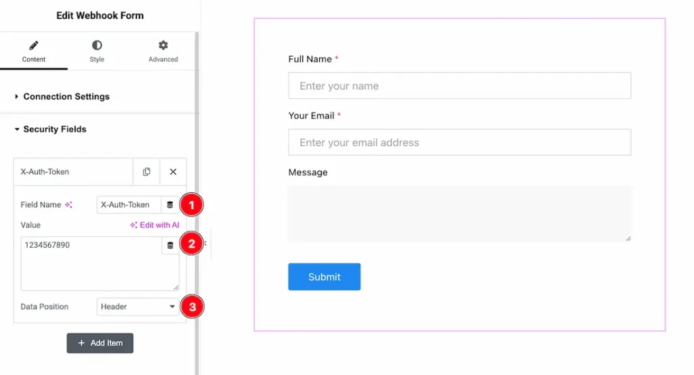Collapse the Security Fields section
Screen dimensions: 694x375
54,129
